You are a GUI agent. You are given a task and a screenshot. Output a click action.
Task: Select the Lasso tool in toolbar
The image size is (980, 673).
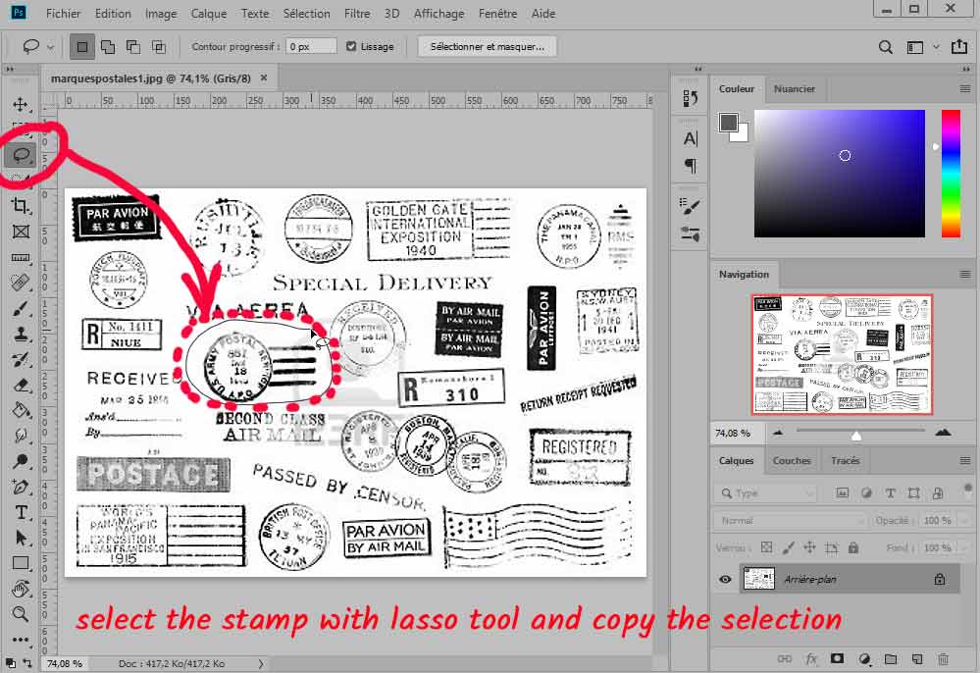pyautogui.click(x=22, y=155)
